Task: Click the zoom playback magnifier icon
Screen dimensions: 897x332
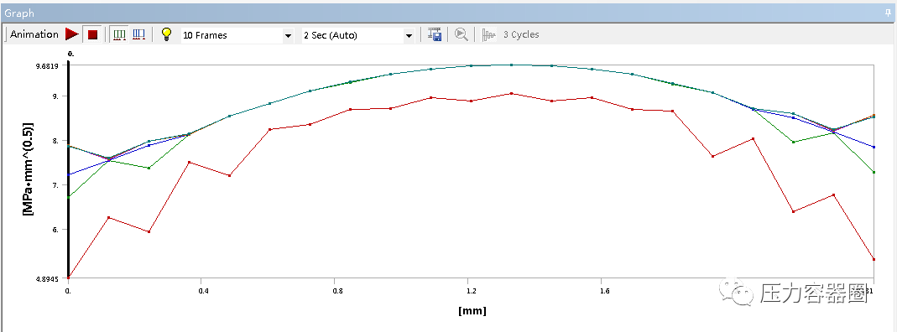Action: tap(461, 34)
